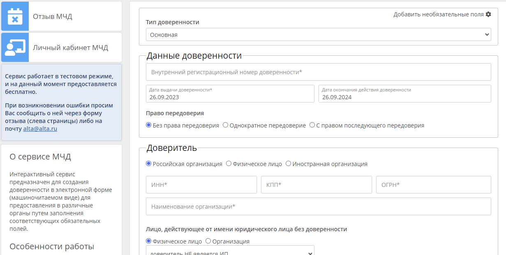506x255 pixels.
Task: Click the alta@alta.ru email link
Action: coord(40,129)
